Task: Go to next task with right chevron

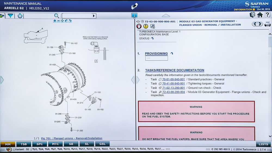Action: click(260, 24)
